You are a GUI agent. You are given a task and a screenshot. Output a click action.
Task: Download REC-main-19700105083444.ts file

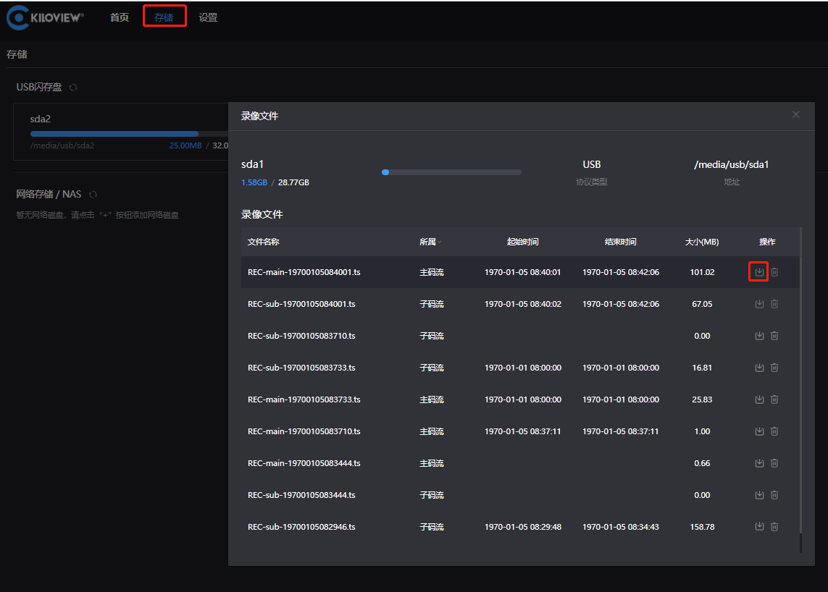tap(759, 463)
